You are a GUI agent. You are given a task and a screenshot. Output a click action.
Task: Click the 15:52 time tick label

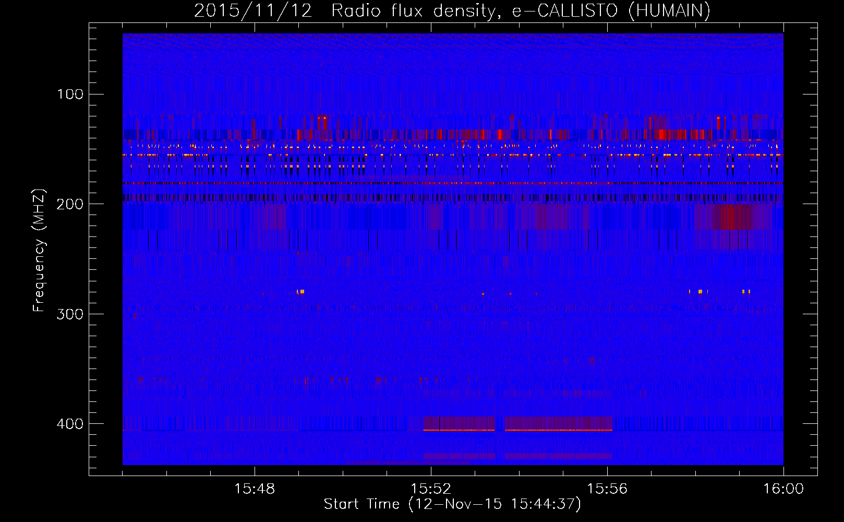[431, 489]
